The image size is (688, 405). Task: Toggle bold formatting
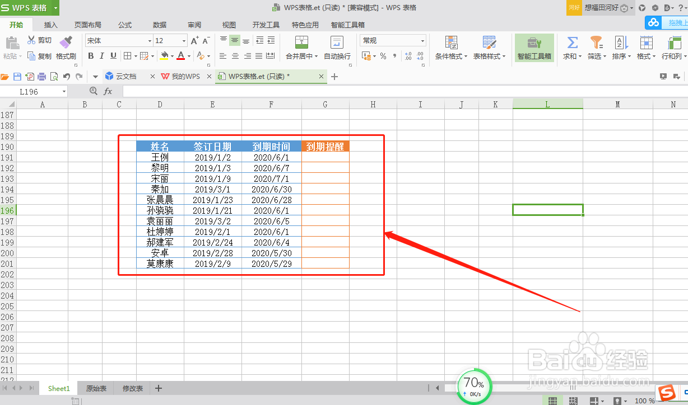coord(91,56)
